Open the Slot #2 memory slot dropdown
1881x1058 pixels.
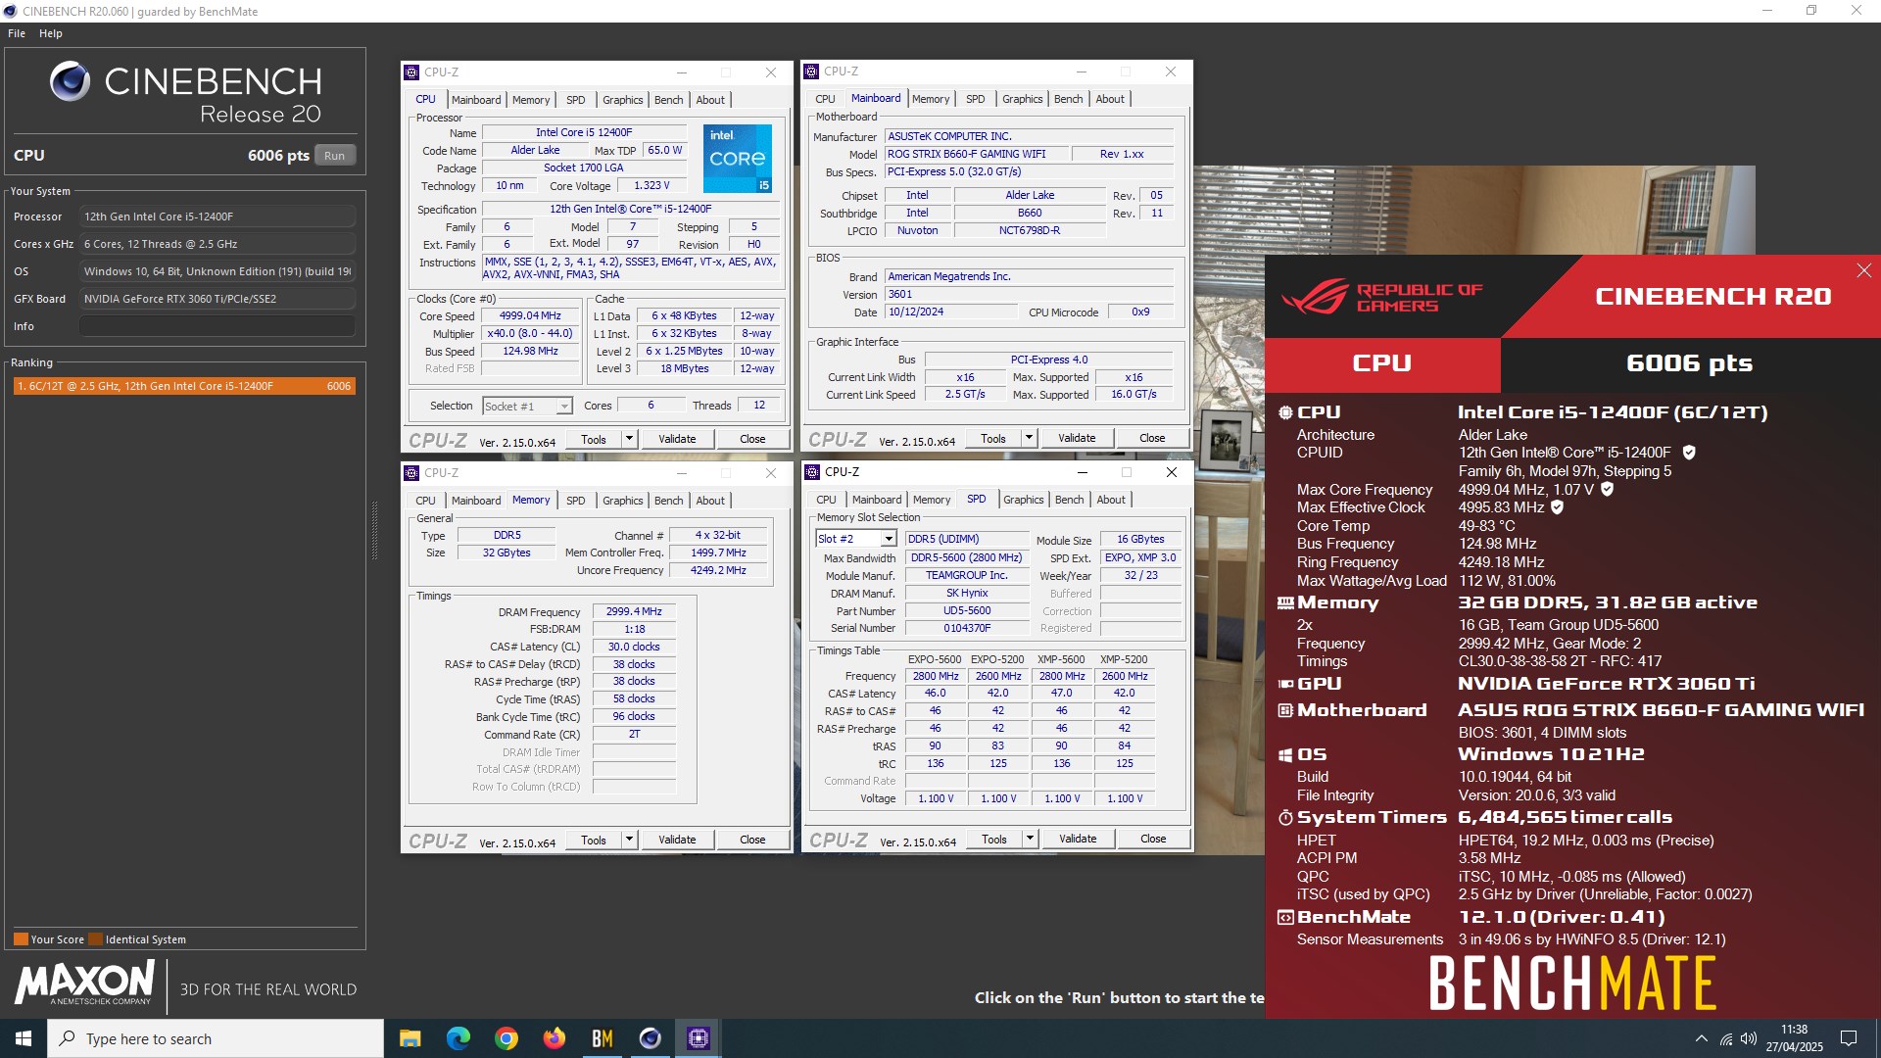click(888, 539)
